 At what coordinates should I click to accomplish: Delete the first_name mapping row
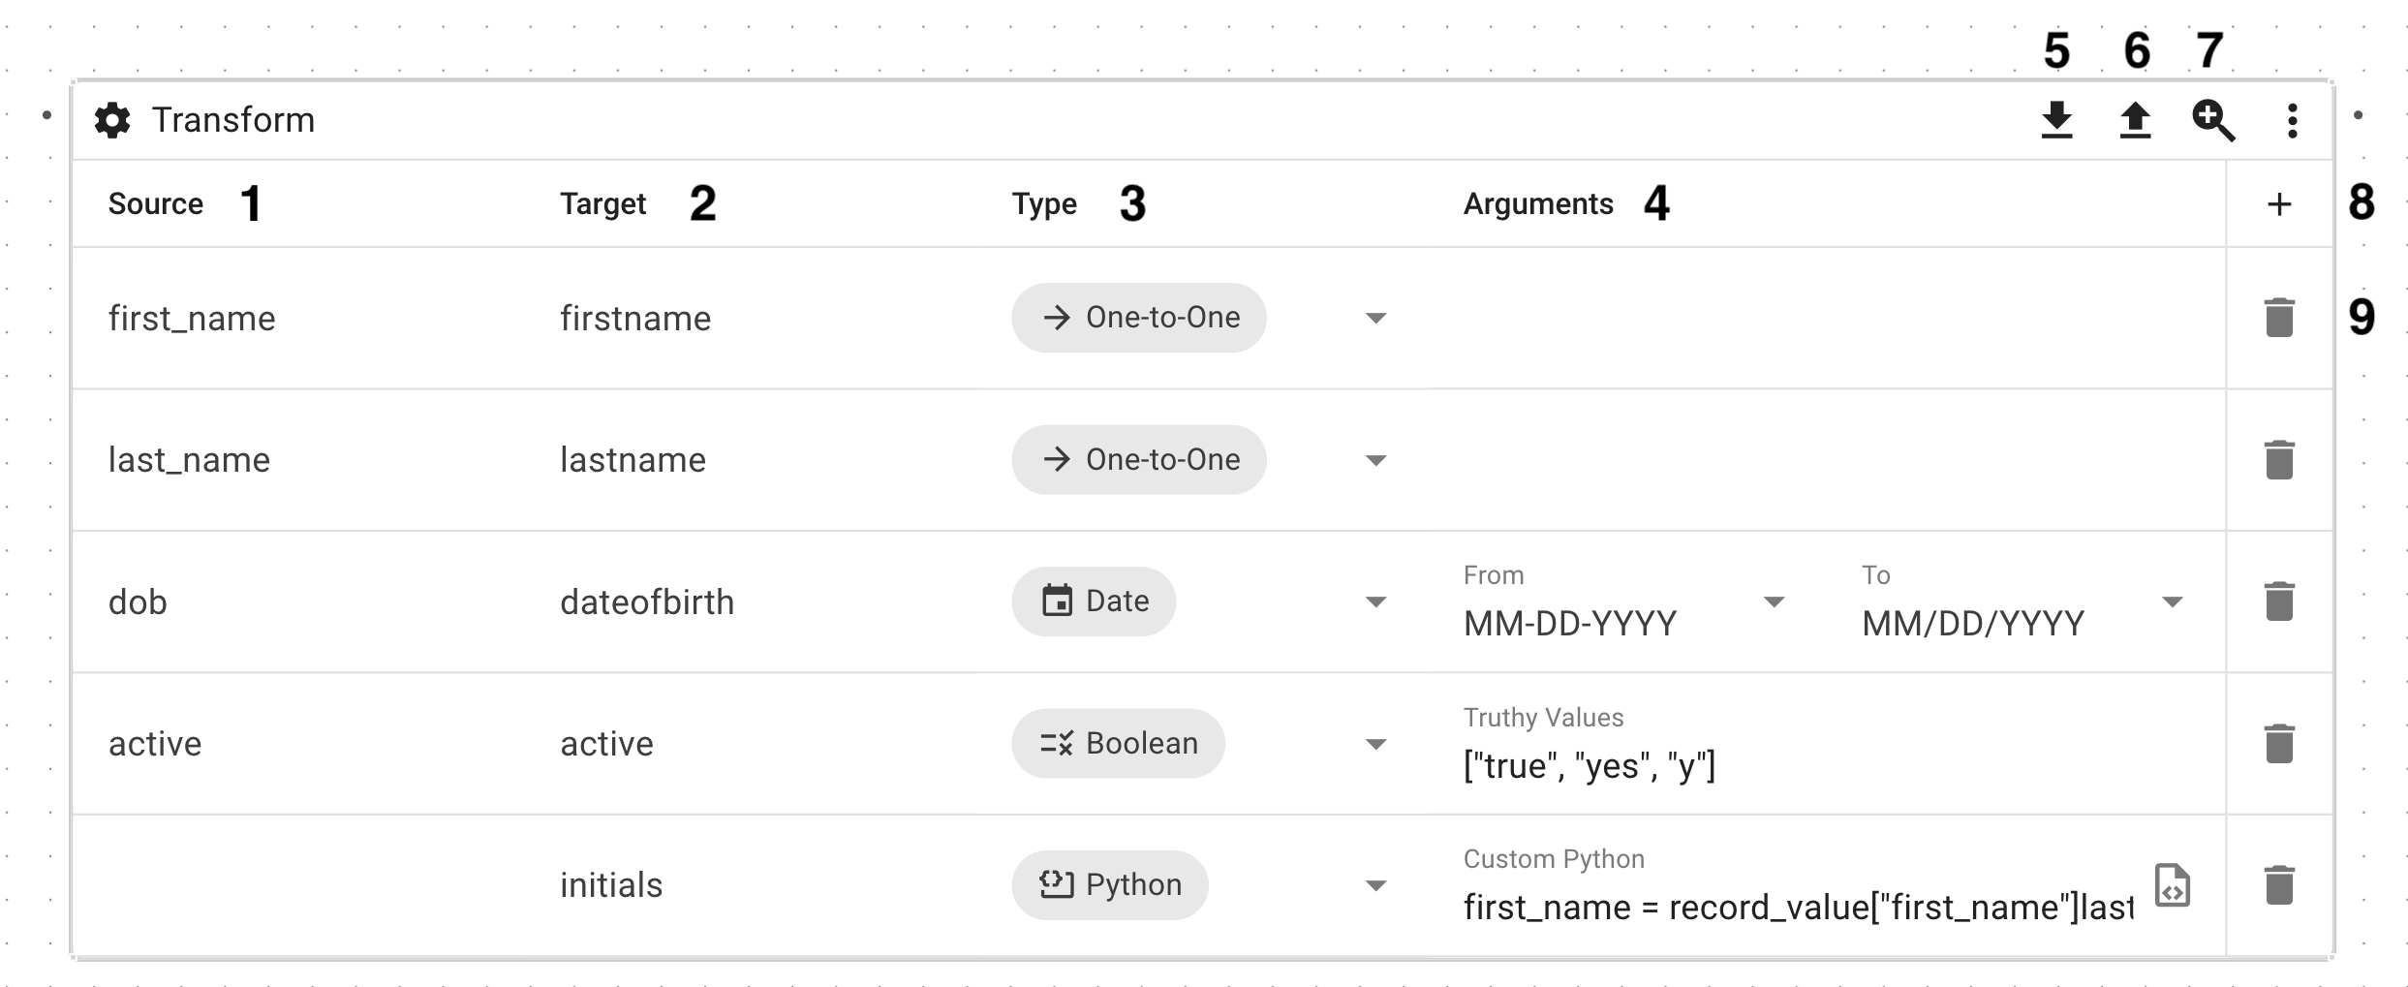[2279, 318]
